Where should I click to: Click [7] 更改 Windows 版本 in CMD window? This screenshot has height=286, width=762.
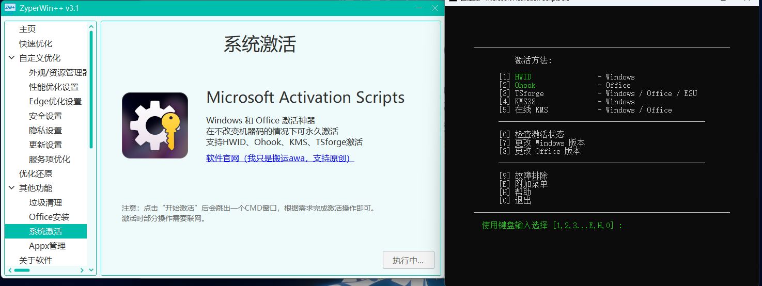click(542, 142)
